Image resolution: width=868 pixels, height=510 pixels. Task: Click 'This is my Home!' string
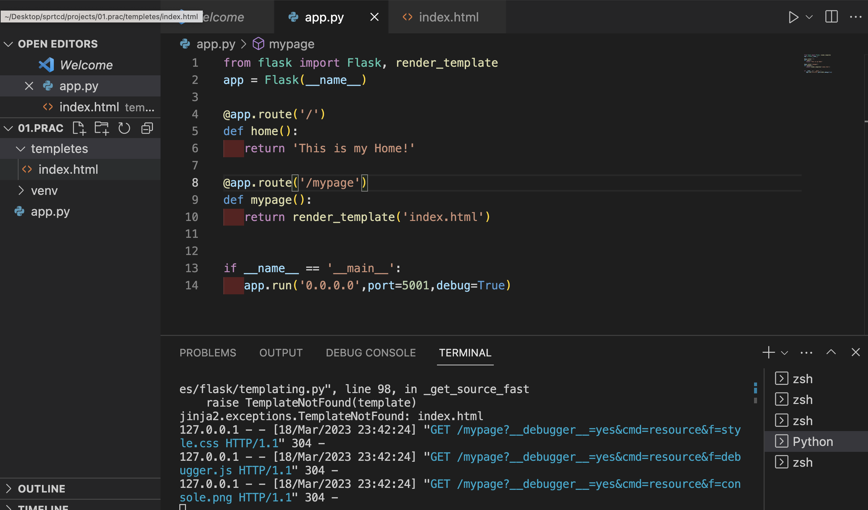[353, 148]
